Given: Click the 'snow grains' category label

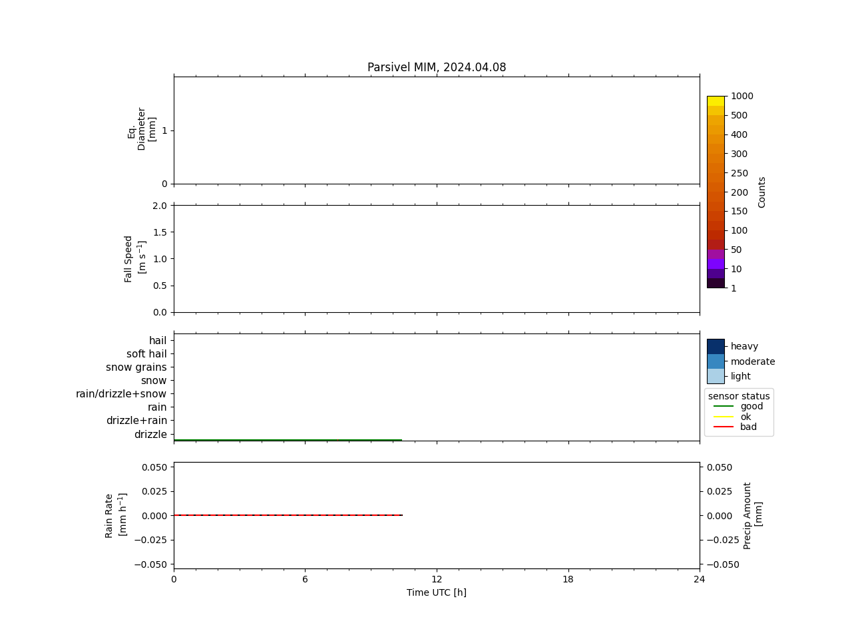Looking at the screenshot, I should click(x=136, y=367).
